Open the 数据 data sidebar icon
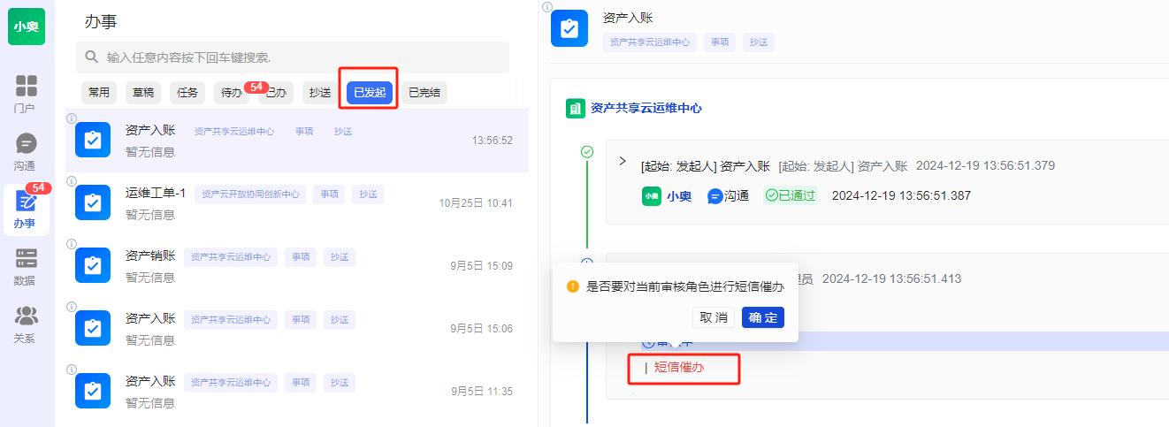Image resolution: width=1169 pixels, height=427 pixels. [26, 267]
